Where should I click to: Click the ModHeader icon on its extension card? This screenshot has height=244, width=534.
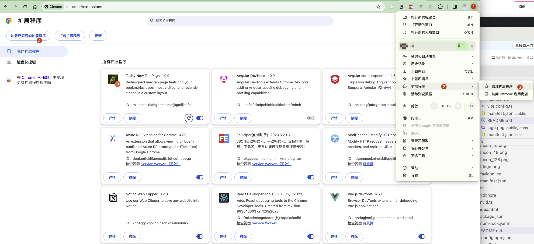(x=335, y=139)
